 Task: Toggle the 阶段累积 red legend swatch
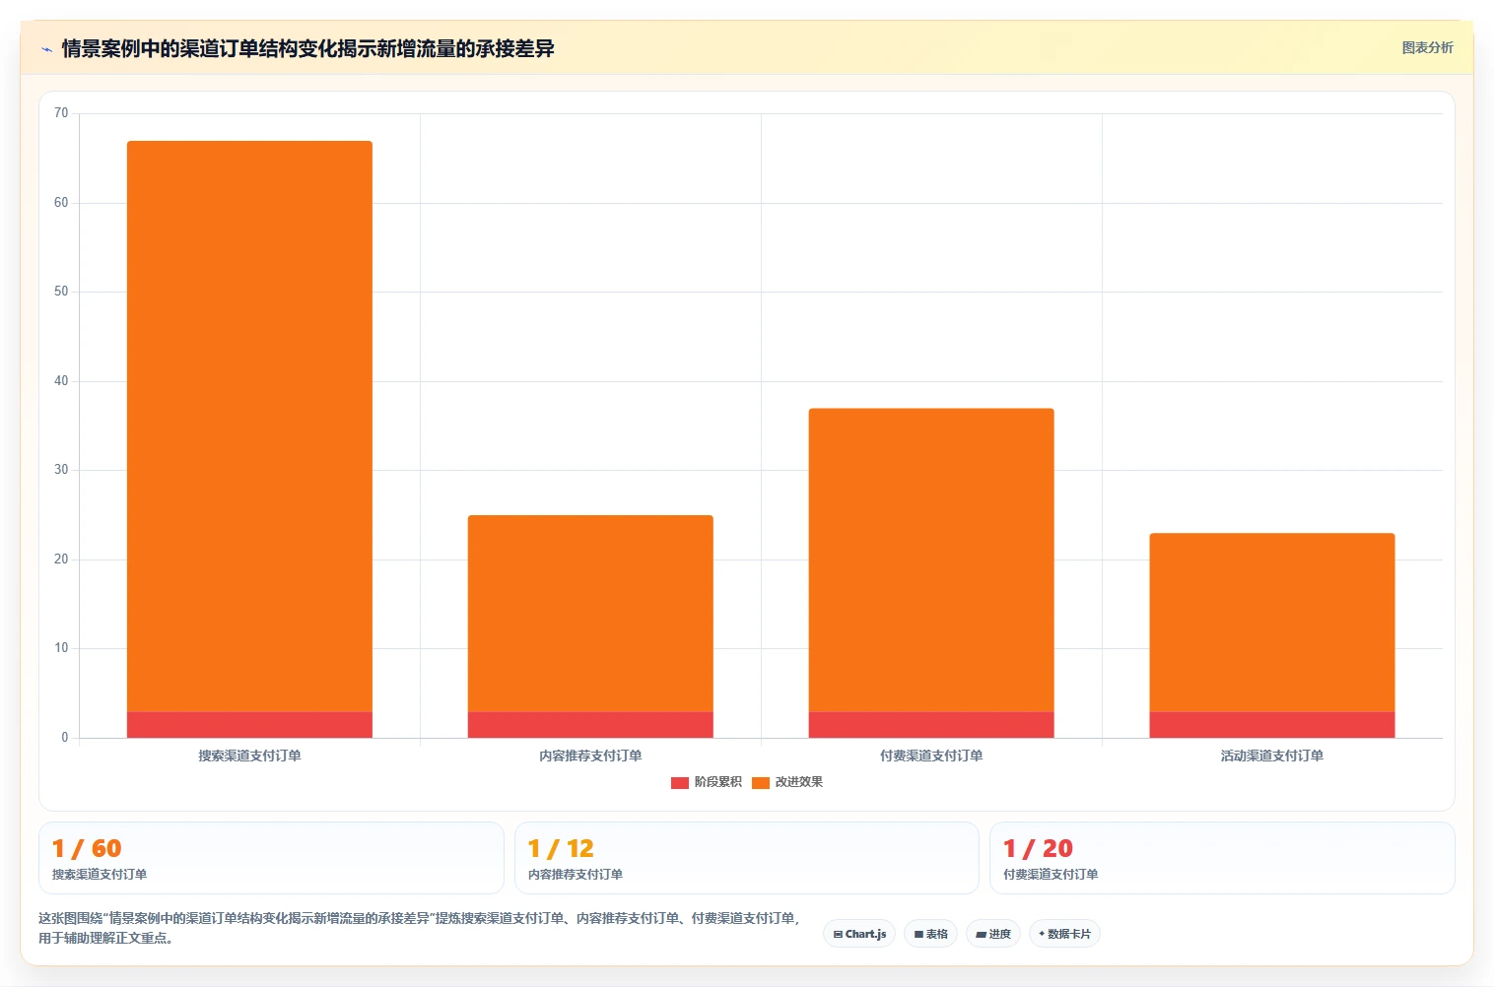click(x=679, y=782)
